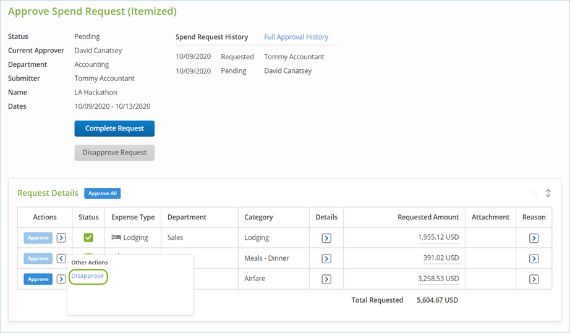Approve the Airfare expense row
570x333 pixels.
[x=38, y=279]
